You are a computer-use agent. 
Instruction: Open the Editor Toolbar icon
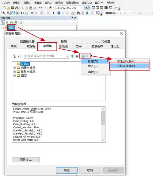click(88, 8)
